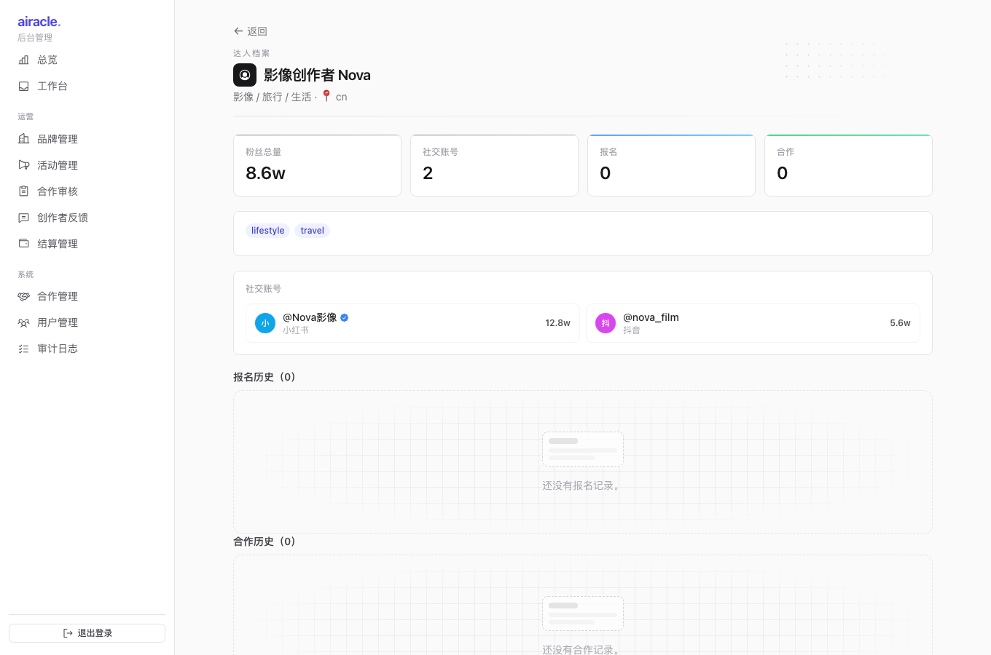Viewport: 991px width, 655px height.
Task: Click the 审计日志 list icon
Action: pos(23,349)
